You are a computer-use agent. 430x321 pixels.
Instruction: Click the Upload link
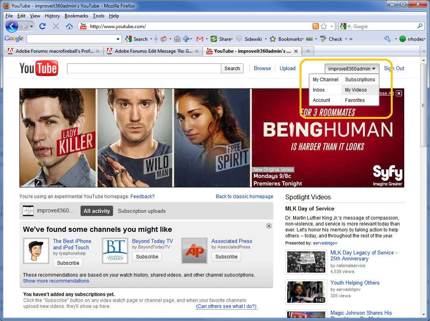click(288, 69)
